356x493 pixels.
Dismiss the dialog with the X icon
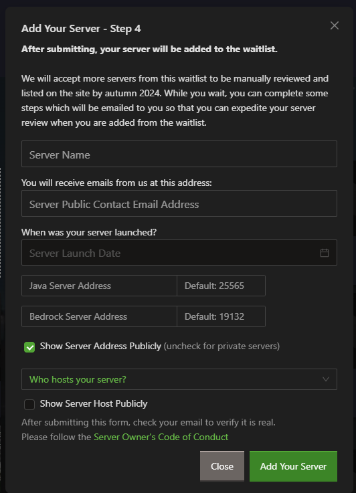(x=335, y=25)
